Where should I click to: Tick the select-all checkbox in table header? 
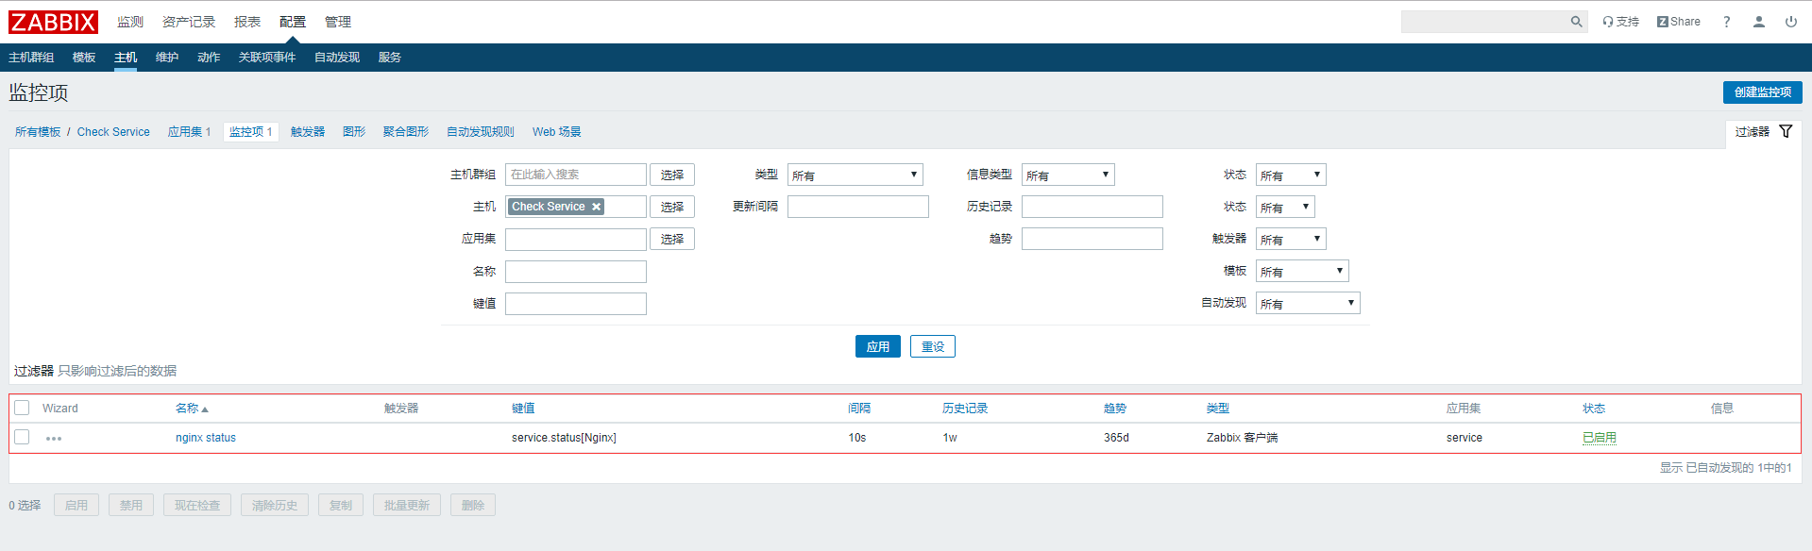(22, 408)
